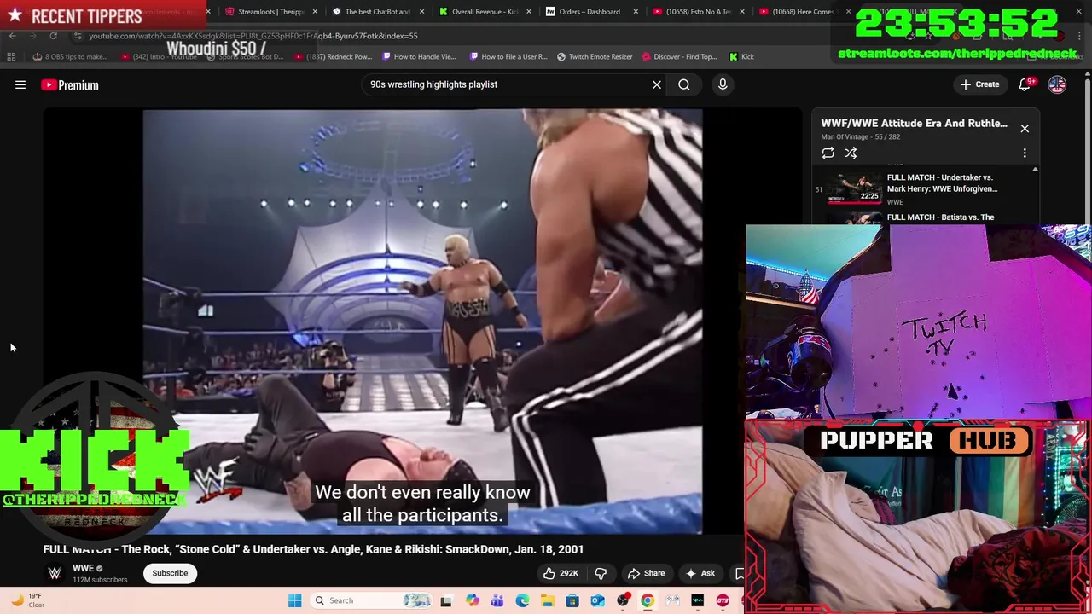
Task: Switch to The best ChatBot tab
Action: [x=377, y=12]
